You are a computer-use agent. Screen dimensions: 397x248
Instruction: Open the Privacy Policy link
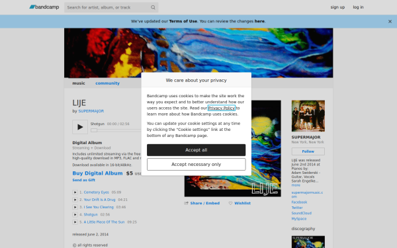(x=221, y=108)
